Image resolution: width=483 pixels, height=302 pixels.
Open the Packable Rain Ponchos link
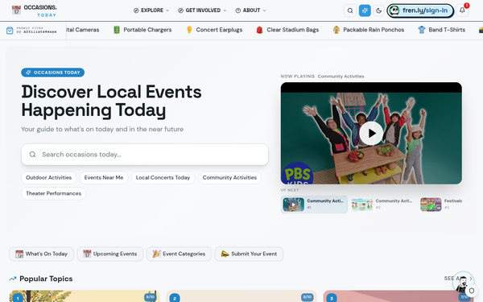click(374, 30)
